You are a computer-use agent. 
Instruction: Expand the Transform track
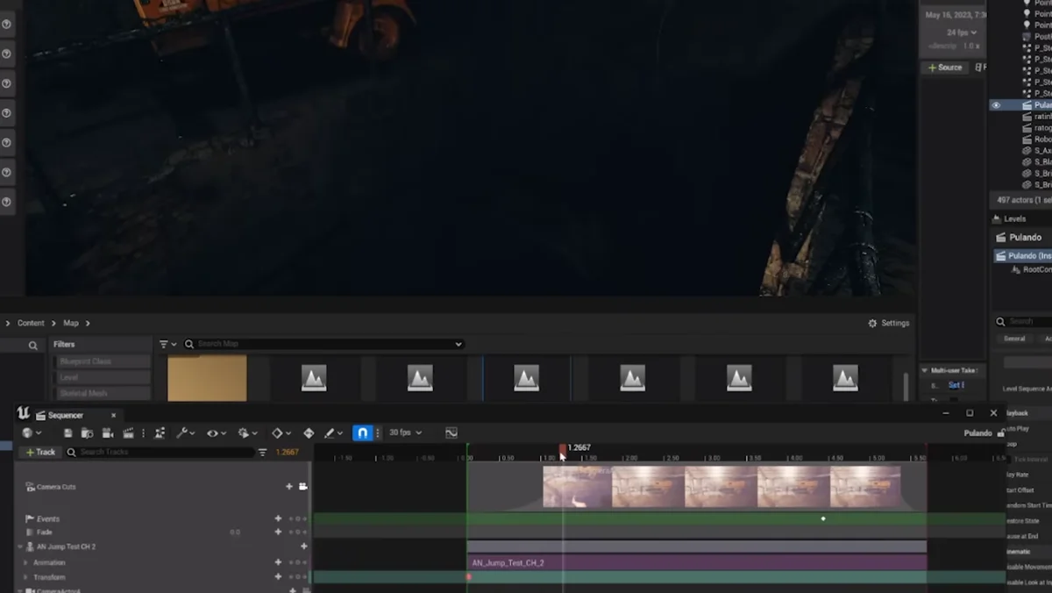point(25,577)
